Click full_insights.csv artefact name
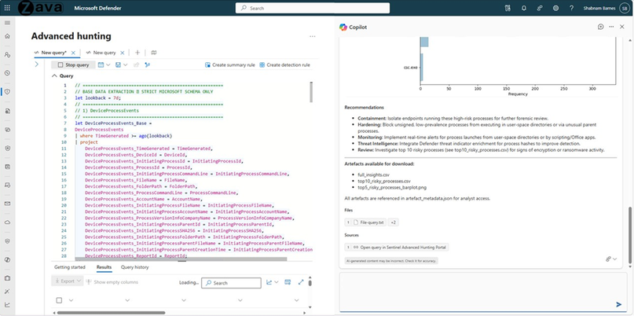Screen dimensions: 634x316 373,175
